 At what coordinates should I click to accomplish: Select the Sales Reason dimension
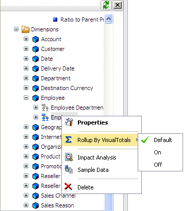(57, 205)
